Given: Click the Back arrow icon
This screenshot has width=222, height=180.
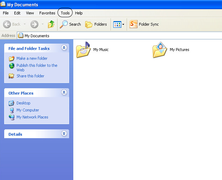Looking at the screenshot, I should click(7, 24).
